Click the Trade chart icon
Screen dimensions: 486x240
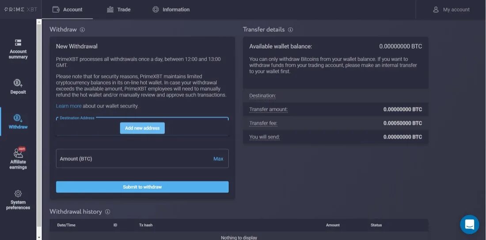click(110, 10)
